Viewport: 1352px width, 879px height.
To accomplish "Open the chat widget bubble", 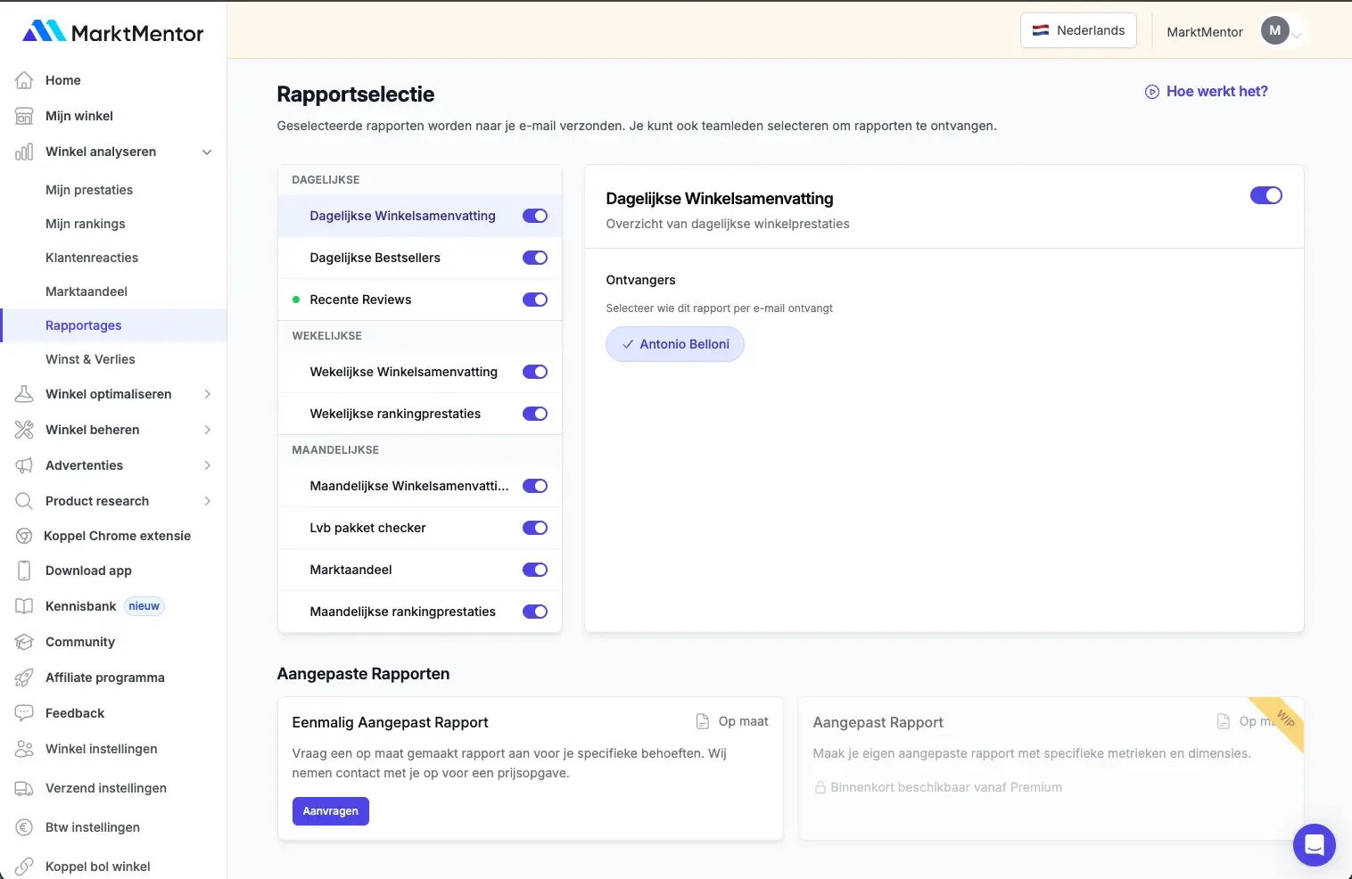I will [1314, 845].
